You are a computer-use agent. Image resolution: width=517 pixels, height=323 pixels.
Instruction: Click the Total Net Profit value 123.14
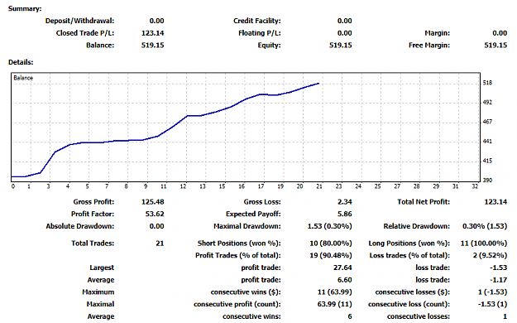click(495, 202)
